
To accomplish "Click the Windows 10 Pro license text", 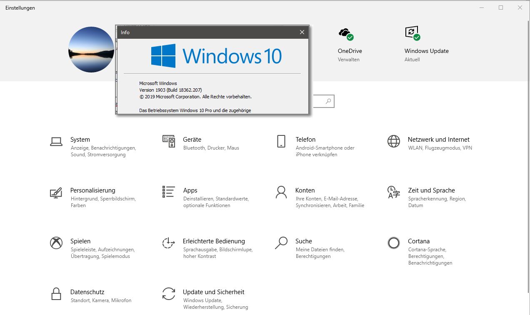I will [195, 110].
